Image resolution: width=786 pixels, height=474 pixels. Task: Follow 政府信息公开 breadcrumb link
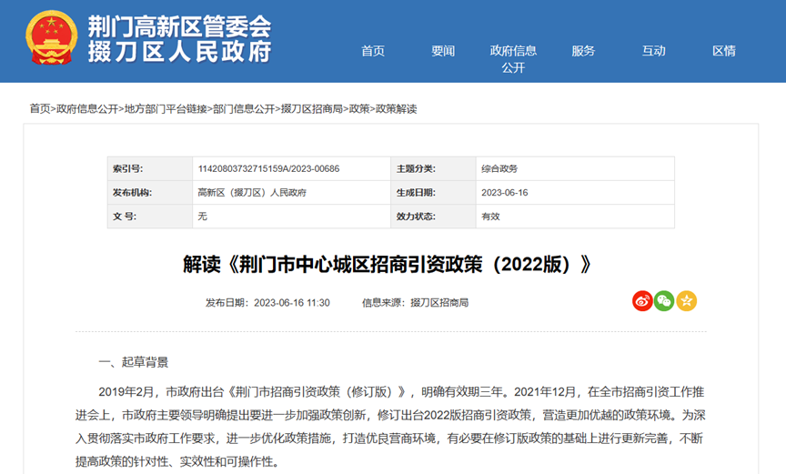pyautogui.click(x=87, y=109)
